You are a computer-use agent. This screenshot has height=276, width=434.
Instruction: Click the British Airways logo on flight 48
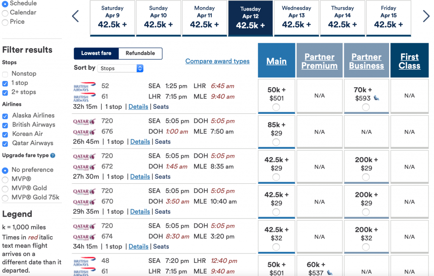pyautogui.click(x=85, y=261)
